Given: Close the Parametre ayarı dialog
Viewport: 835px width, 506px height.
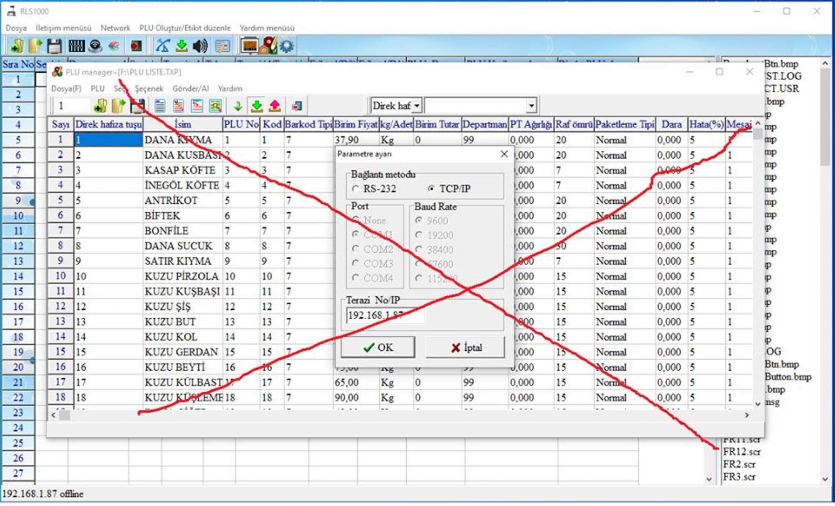Looking at the screenshot, I should click(x=504, y=154).
